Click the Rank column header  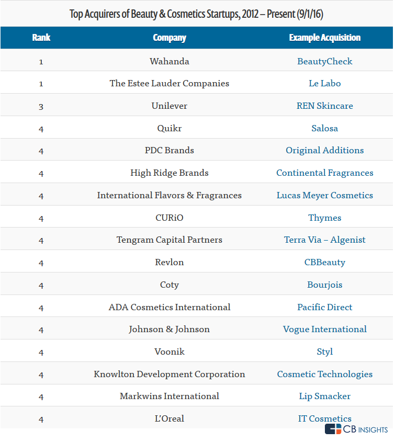tap(41, 38)
